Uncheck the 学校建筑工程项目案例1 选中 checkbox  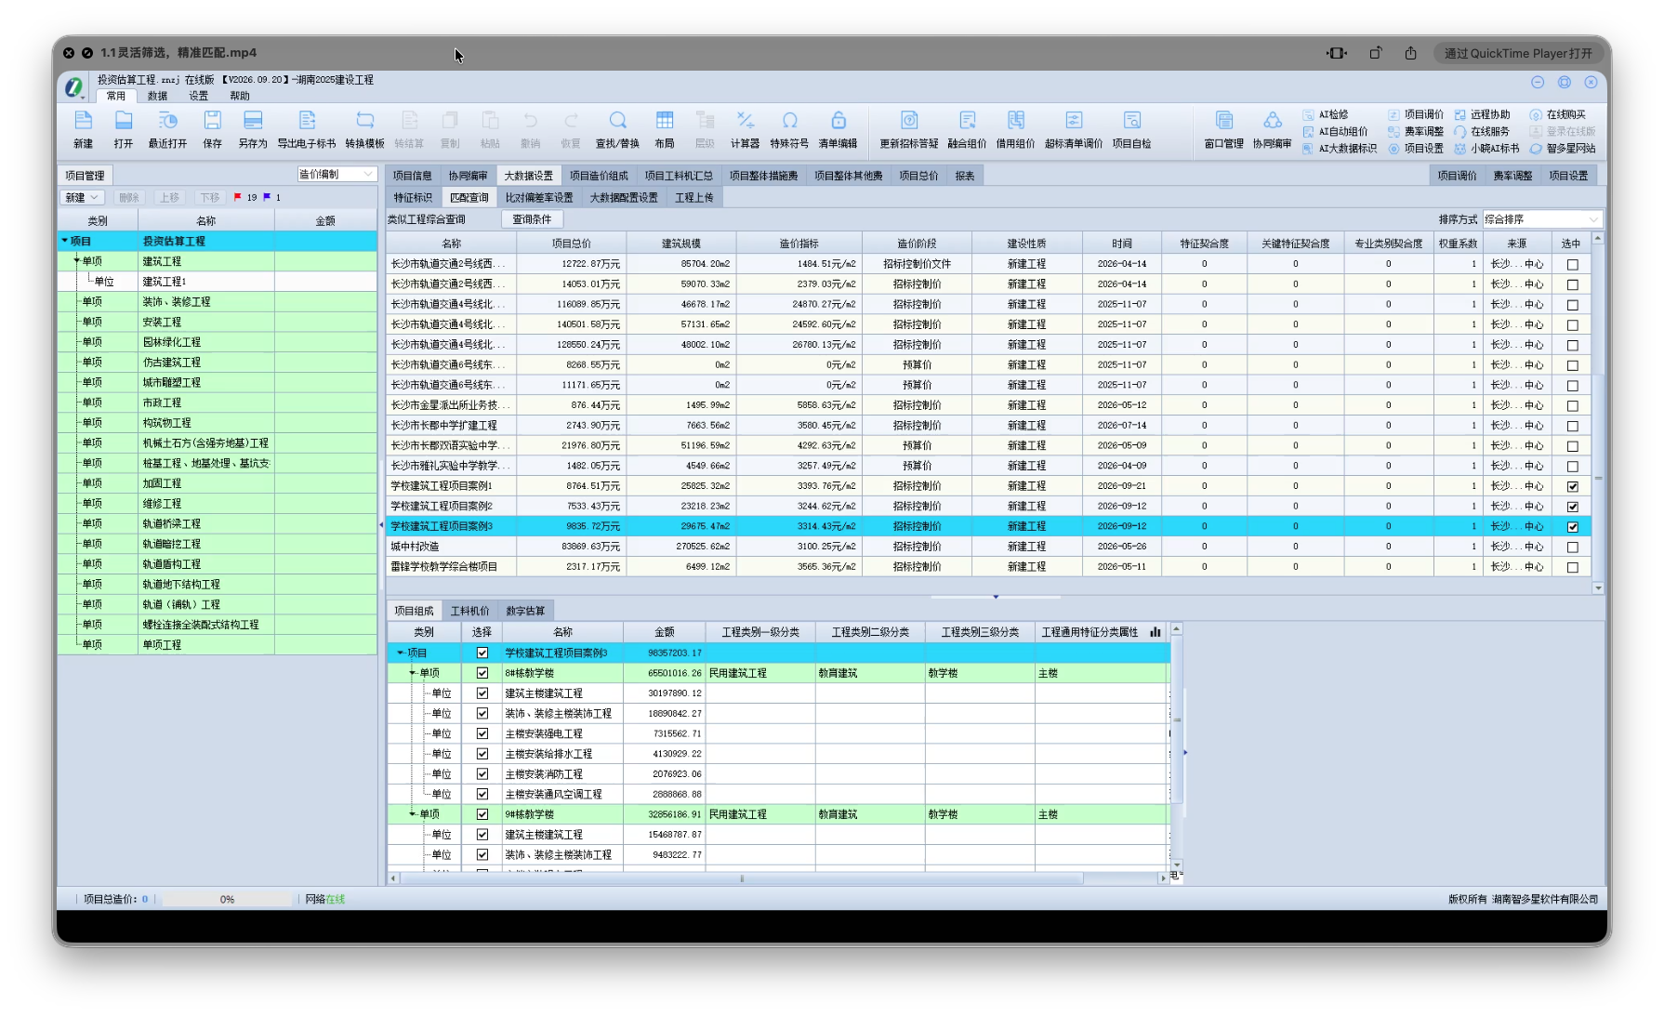[x=1572, y=486]
